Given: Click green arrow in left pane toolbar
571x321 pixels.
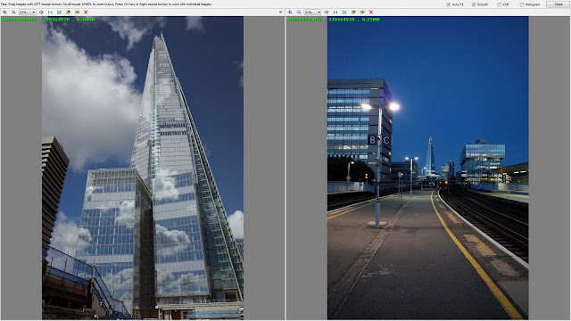Looking at the screenshot, I should click(281, 12).
